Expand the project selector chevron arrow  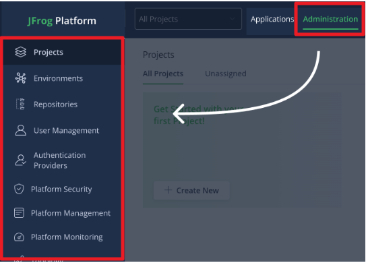click(232, 19)
